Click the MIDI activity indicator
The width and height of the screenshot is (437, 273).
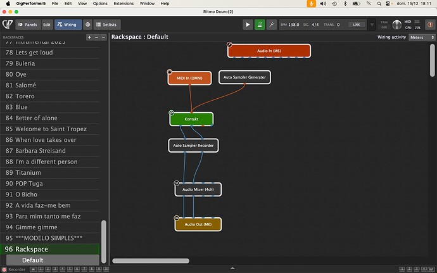417,22
